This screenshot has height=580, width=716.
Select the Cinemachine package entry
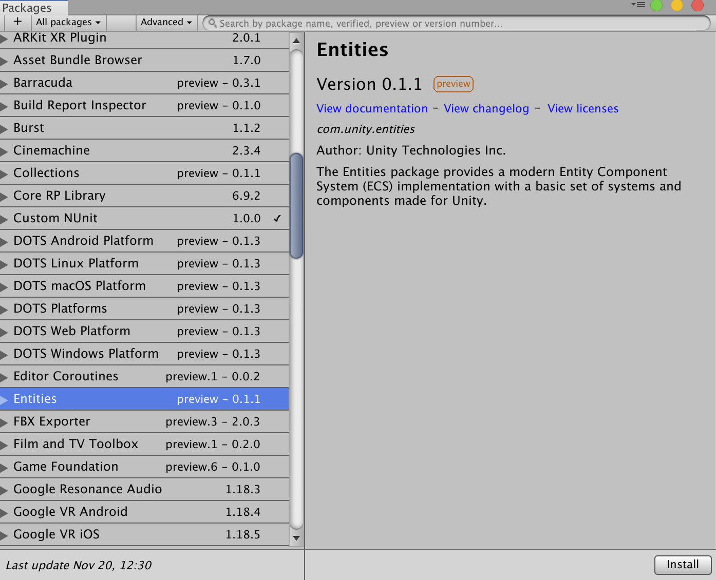coord(103,150)
